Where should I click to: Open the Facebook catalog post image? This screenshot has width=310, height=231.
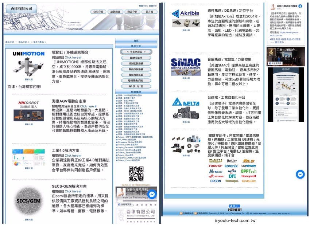[286, 95]
